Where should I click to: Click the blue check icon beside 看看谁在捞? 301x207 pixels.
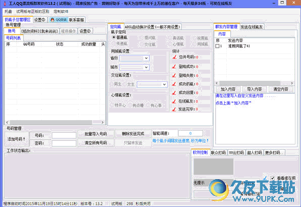coord(265,178)
